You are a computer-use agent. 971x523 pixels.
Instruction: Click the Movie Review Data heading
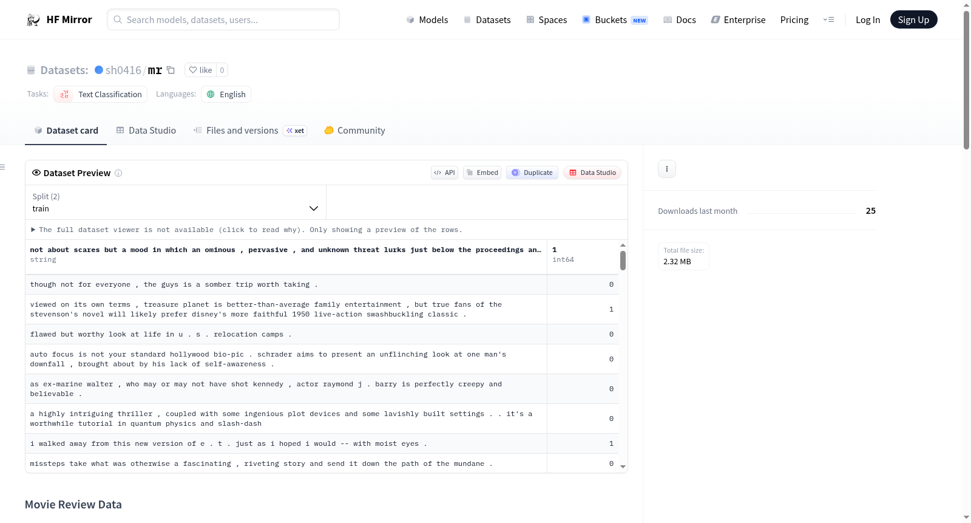pos(73,504)
